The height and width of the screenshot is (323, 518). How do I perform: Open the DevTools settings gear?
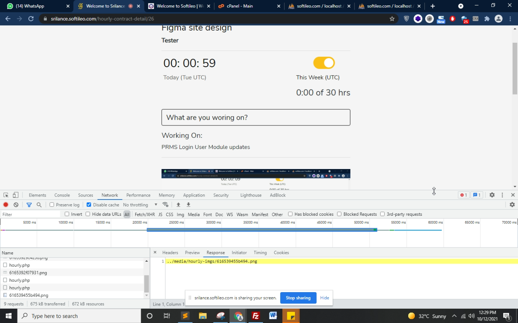[492, 195]
